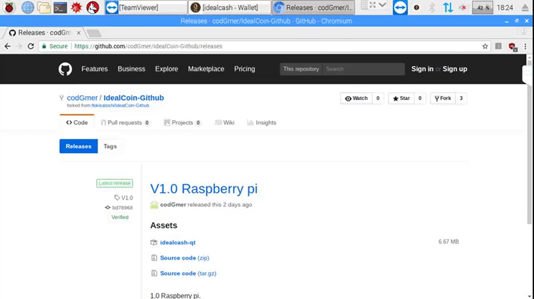This screenshot has height=299, width=534.
Task: Select the Insights tab
Action: click(x=262, y=123)
